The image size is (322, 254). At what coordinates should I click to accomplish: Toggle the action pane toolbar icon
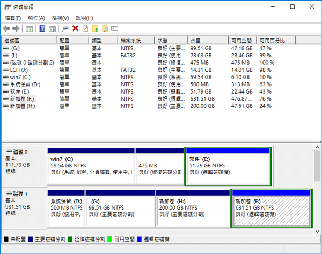coord(52,29)
